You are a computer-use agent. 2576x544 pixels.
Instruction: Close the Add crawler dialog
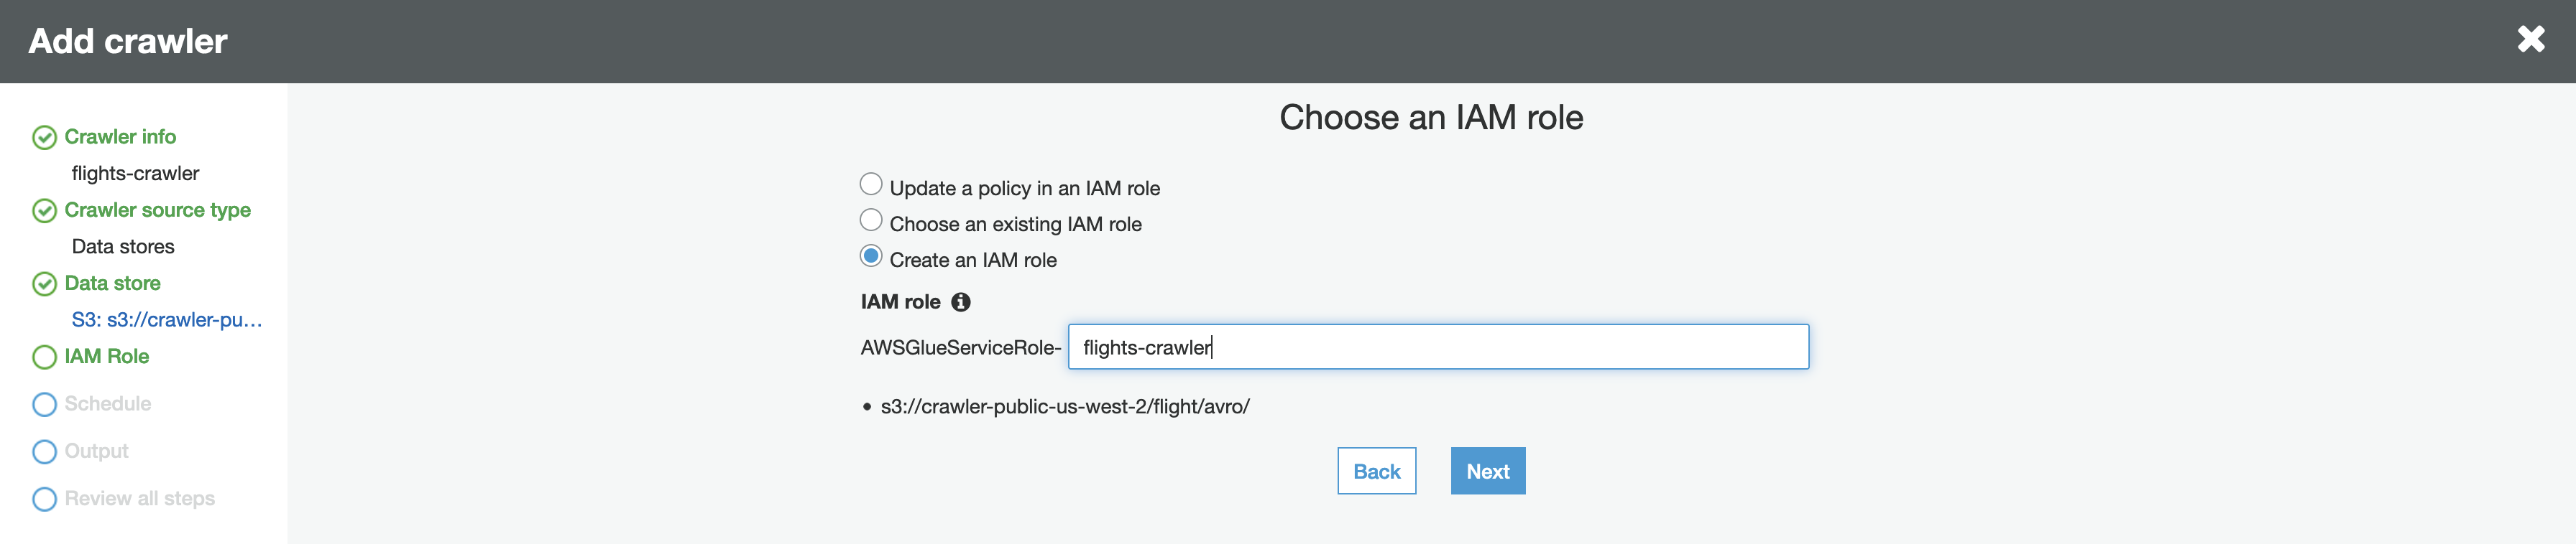coord(2530,40)
